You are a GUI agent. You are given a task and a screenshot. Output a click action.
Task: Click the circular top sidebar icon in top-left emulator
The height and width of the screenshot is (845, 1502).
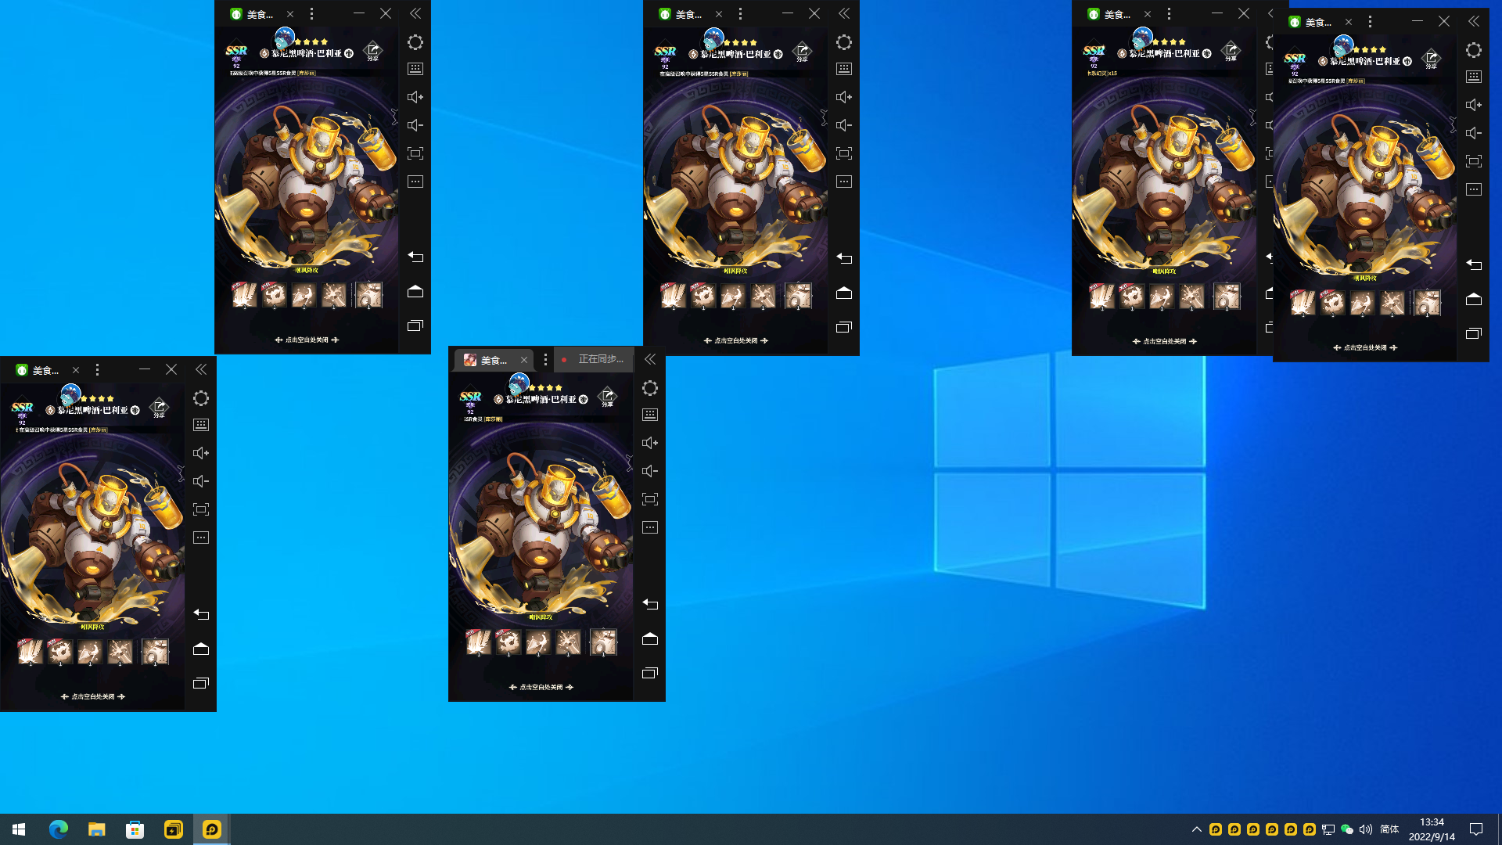415,42
